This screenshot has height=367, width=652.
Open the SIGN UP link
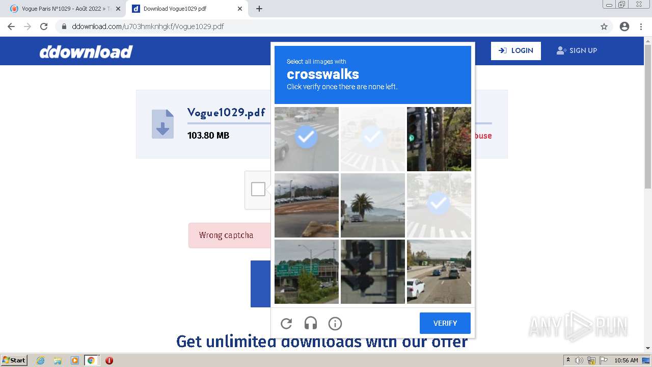click(x=577, y=50)
